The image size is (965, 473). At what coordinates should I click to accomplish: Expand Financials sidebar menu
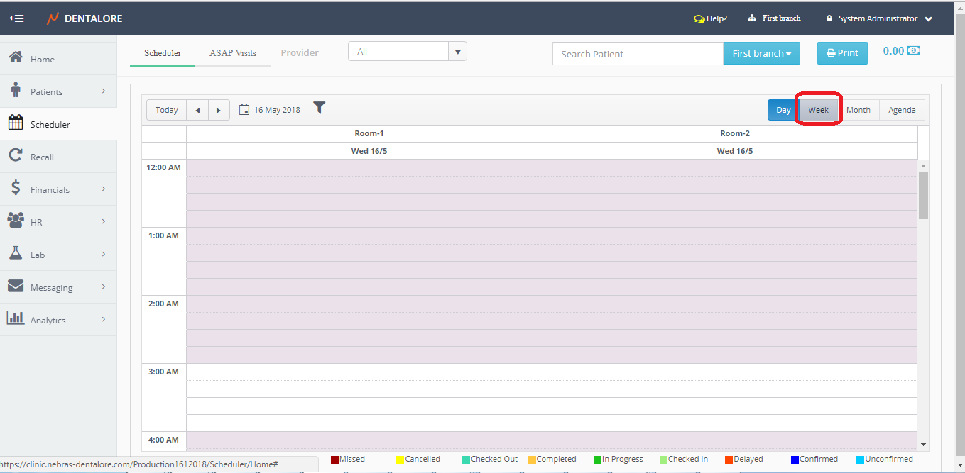pos(57,190)
